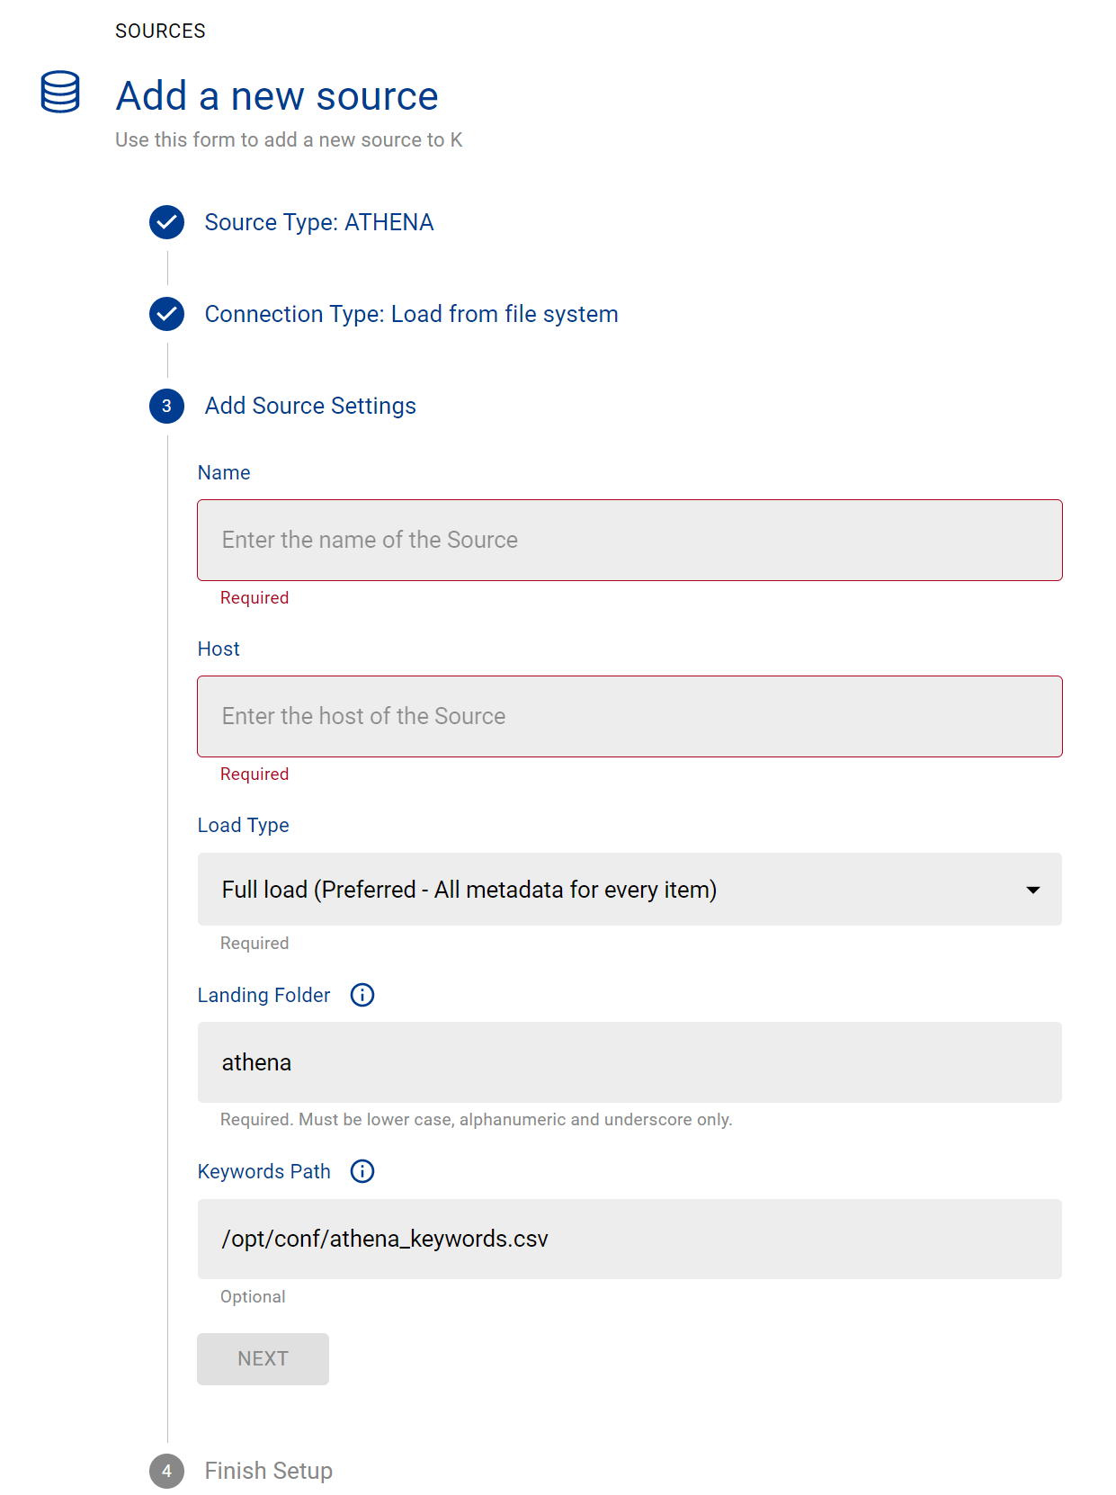The height and width of the screenshot is (1495, 1116).
Task: Show Keywords Path info tooltip icon
Action: click(362, 1171)
